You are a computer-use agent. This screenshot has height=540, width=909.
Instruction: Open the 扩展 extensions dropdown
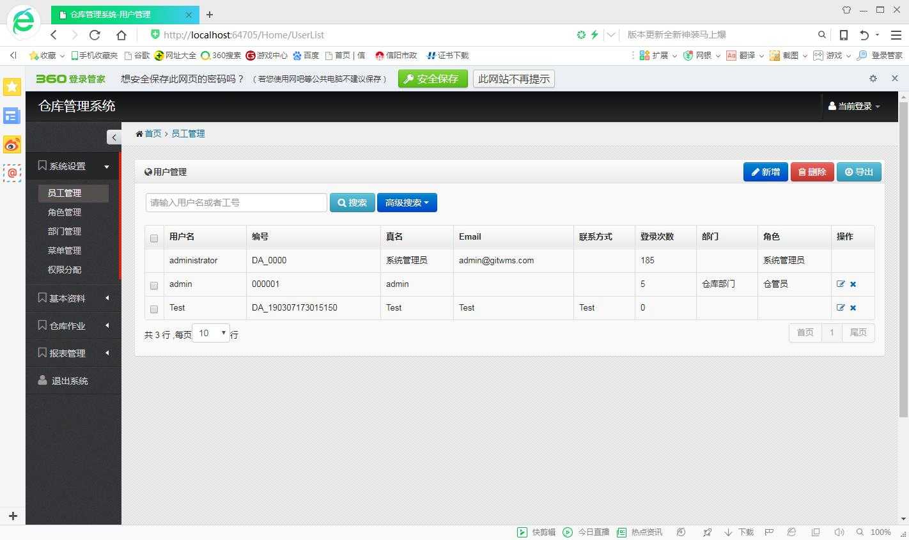[x=658, y=56]
